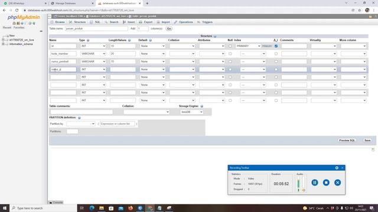378x212 pixels.
Task: Click Length/Values field for fourth row
Action: tap(123, 69)
